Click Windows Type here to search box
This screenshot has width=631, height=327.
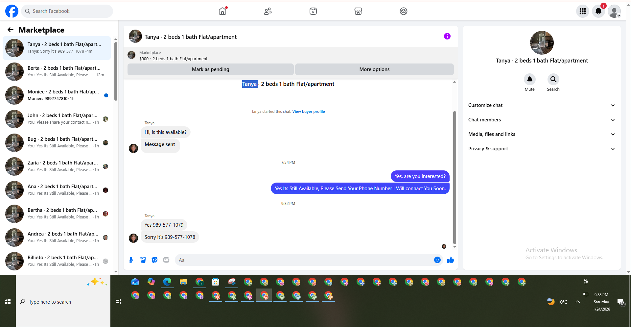(x=63, y=302)
